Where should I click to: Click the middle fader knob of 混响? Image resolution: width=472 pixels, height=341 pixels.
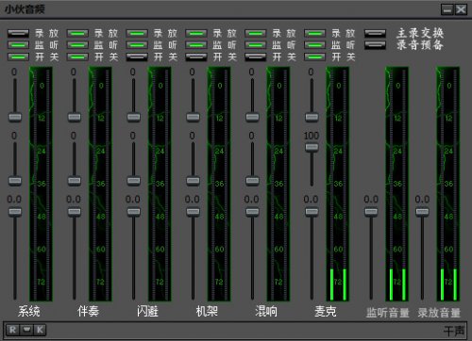[252, 181]
